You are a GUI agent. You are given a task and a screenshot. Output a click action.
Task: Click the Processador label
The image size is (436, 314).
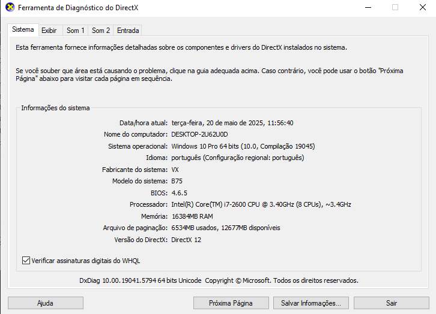(x=149, y=204)
